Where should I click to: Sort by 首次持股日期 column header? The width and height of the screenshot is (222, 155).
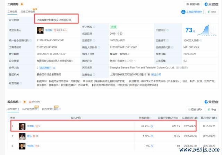tap(209, 118)
